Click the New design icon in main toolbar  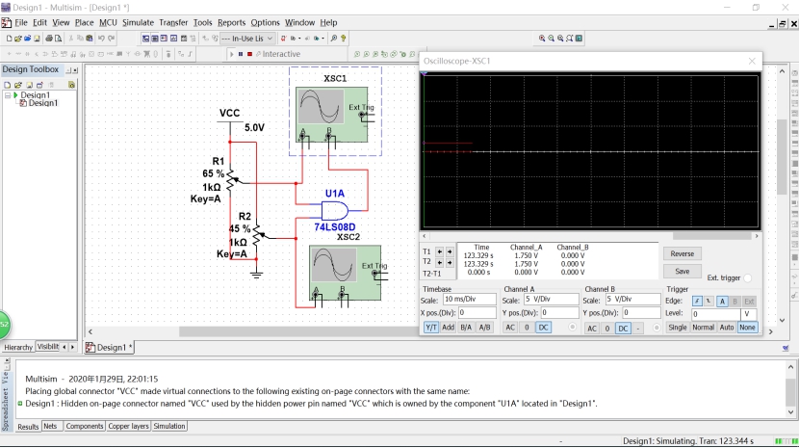(x=10, y=39)
